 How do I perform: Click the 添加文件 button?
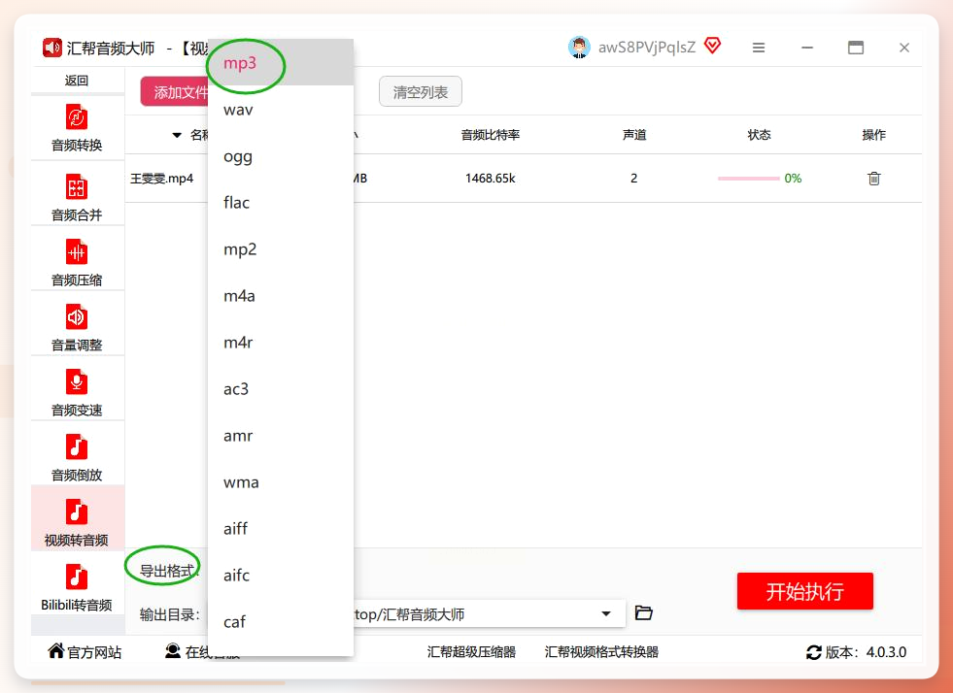[175, 91]
